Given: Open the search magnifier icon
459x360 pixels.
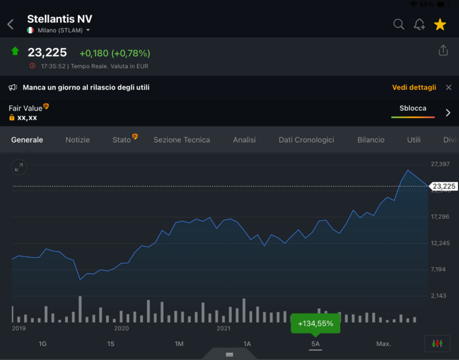Looking at the screenshot, I should 398,24.
